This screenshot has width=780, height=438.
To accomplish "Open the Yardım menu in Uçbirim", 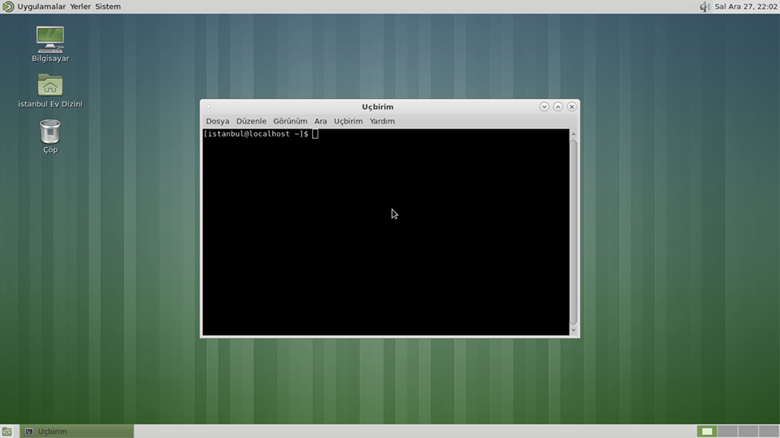I will (382, 121).
